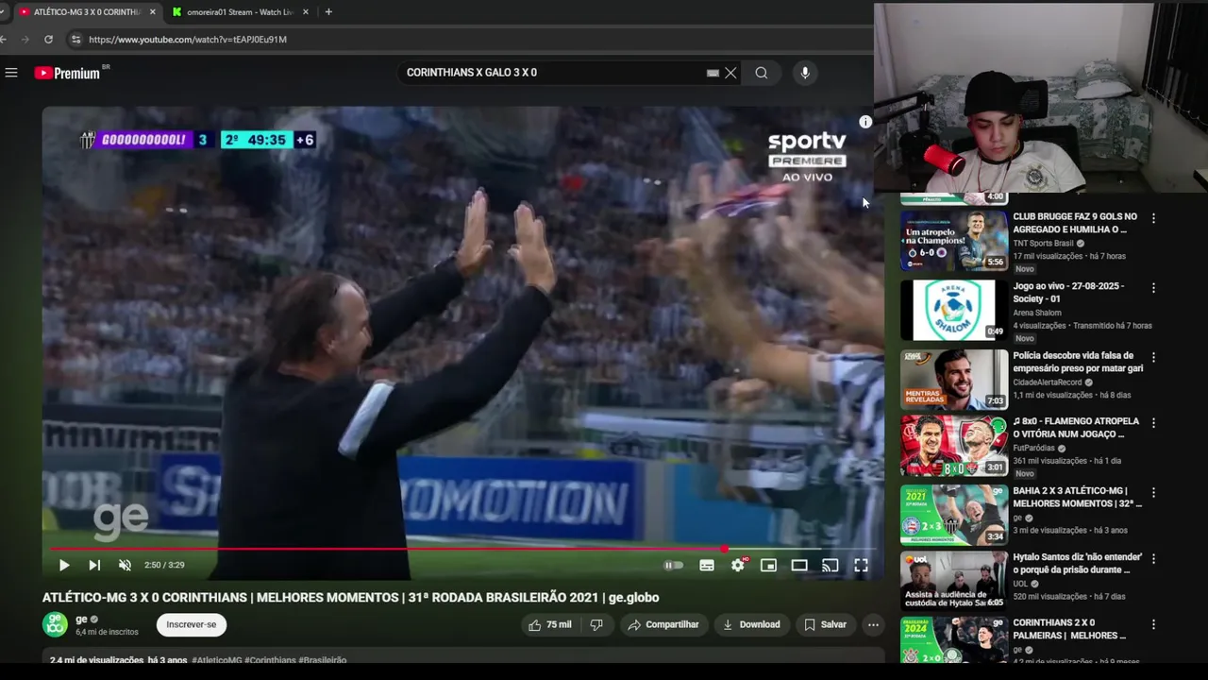Go to YouTube Premium home logo

coord(68,73)
